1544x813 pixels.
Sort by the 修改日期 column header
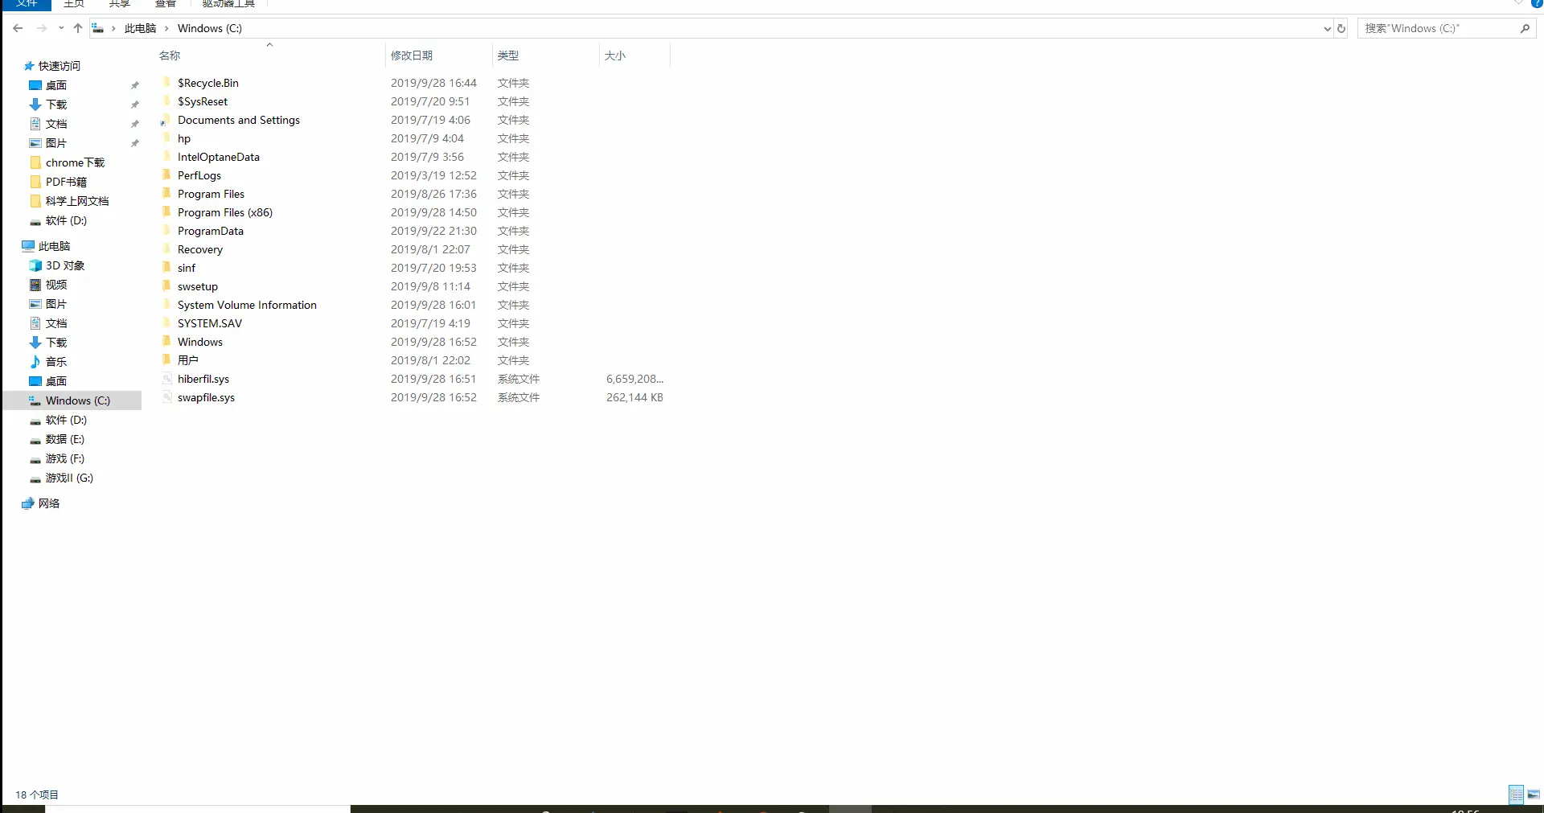pos(413,55)
